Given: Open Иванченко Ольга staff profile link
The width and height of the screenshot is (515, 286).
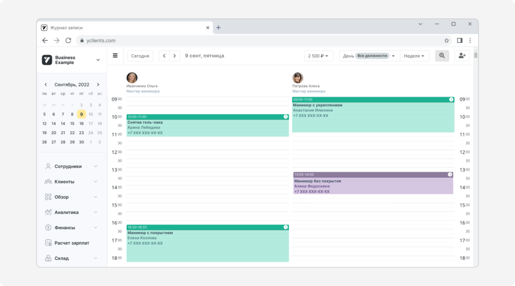Looking at the screenshot, I should pos(142,86).
